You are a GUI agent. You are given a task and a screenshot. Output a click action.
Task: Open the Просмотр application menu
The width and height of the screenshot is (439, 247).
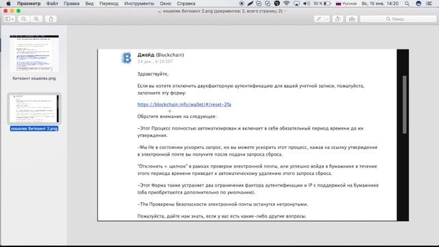click(x=29, y=3)
